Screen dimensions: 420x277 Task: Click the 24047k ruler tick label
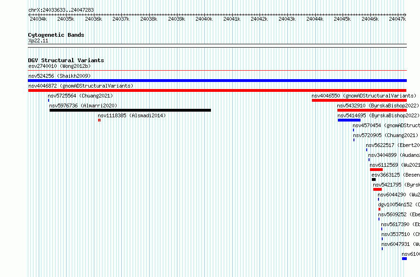click(397, 19)
